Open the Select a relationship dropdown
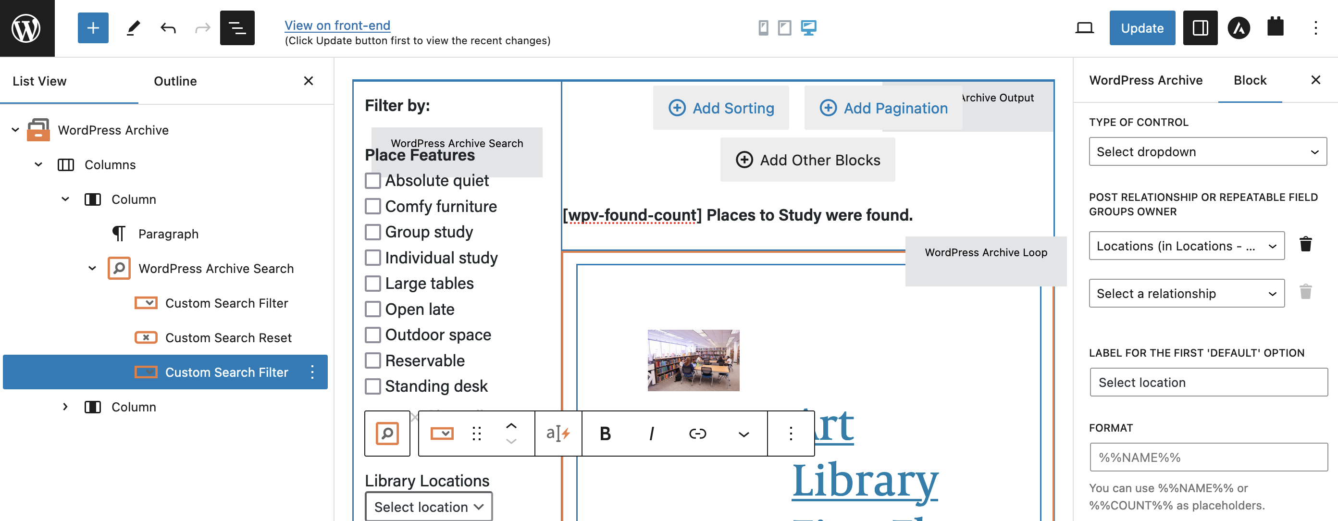Viewport: 1338px width, 521px height. (x=1186, y=294)
